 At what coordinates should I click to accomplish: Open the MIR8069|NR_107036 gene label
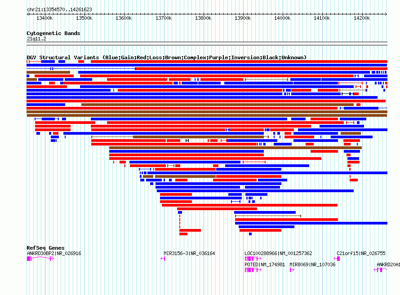[312, 264]
